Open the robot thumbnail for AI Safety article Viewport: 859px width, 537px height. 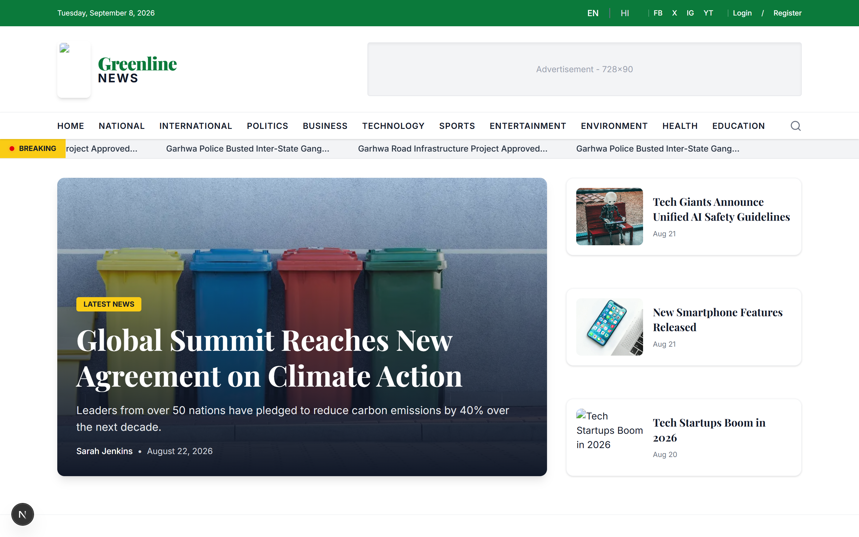pyautogui.click(x=609, y=216)
